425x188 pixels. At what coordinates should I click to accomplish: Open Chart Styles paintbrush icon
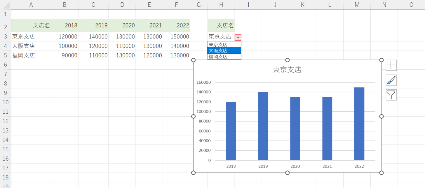coord(391,80)
